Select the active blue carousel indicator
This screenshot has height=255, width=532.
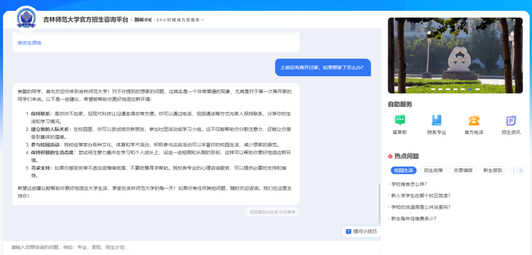pyautogui.click(x=470, y=89)
